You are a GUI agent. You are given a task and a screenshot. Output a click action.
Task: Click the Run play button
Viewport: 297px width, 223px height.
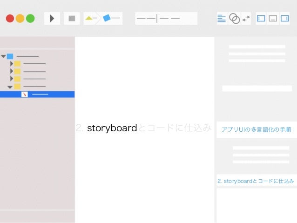point(52,18)
